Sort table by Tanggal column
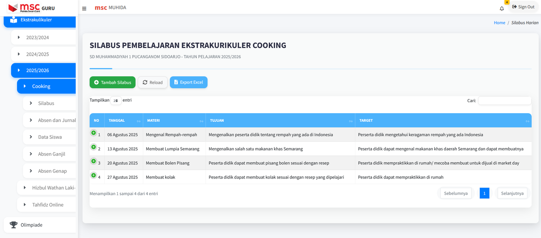The image size is (541, 238). click(x=124, y=121)
